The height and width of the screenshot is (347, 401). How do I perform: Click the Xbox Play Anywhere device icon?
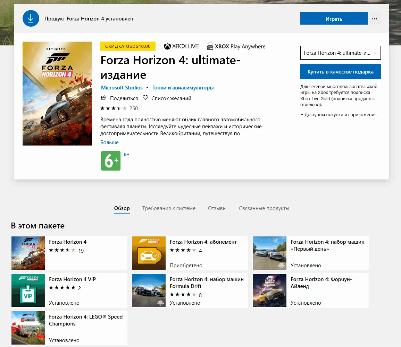point(210,46)
